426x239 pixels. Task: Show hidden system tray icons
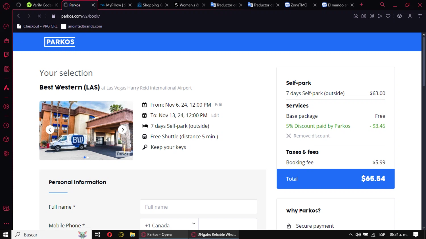(350, 234)
